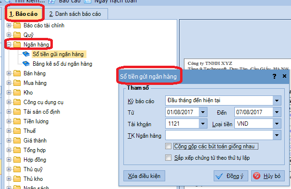Image resolution: width=291 pixels, height=189 pixels.
Task: Click the Thuế folder icon
Action: click(17, 131)
